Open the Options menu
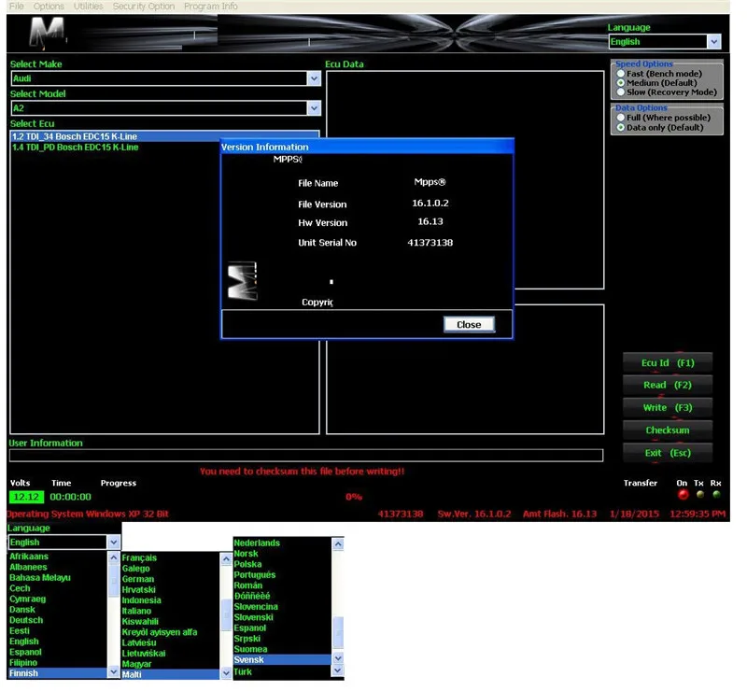The height and width of the screenshot is (691, 747). click(49, 7)
